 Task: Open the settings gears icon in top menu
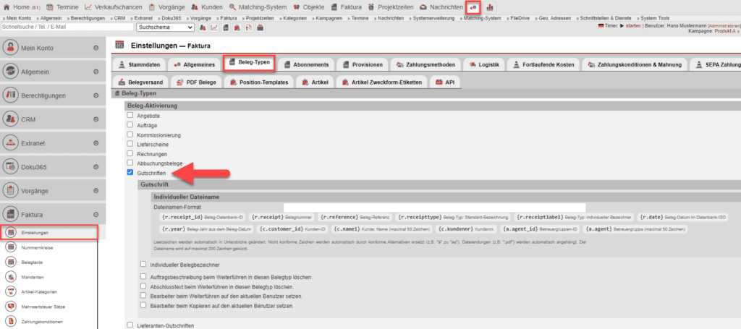click(x=473, y=7)
